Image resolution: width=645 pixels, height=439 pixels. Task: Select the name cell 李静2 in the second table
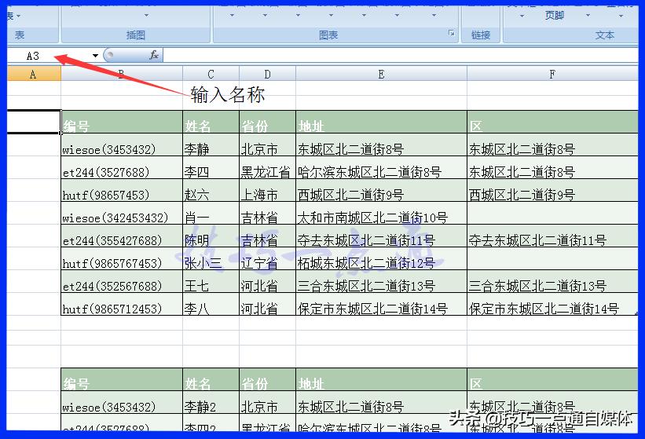pyautogui.click(x=211, y=402)
